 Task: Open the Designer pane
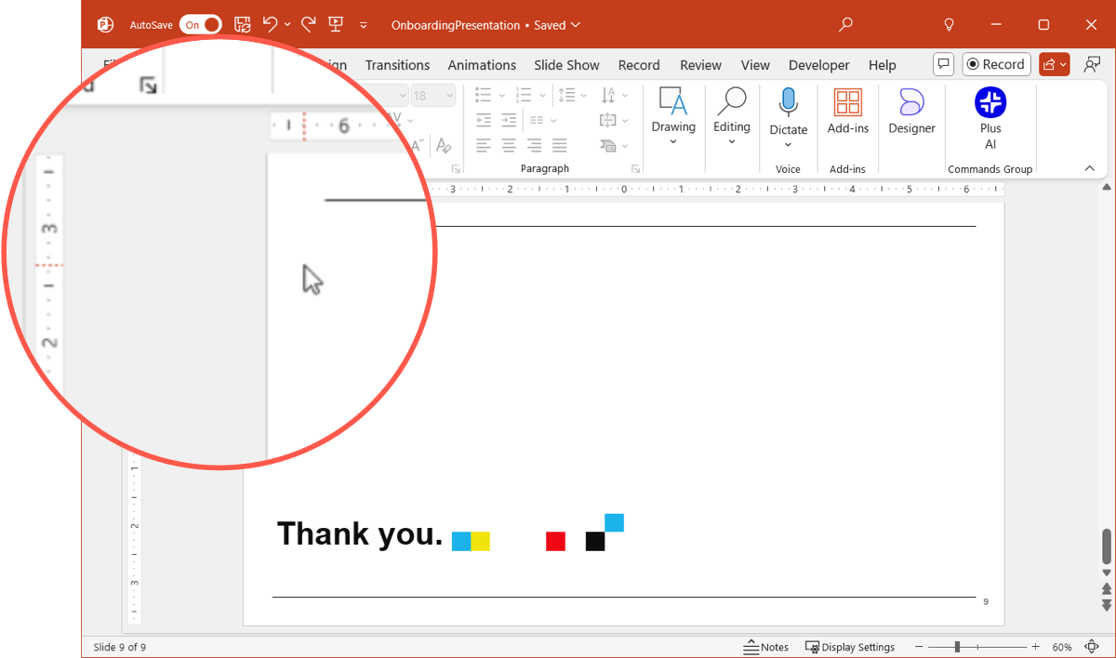click(911, 112)
